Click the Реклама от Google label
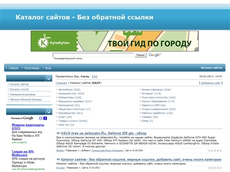This screenshot has width=230, height=172. point(22,118)
